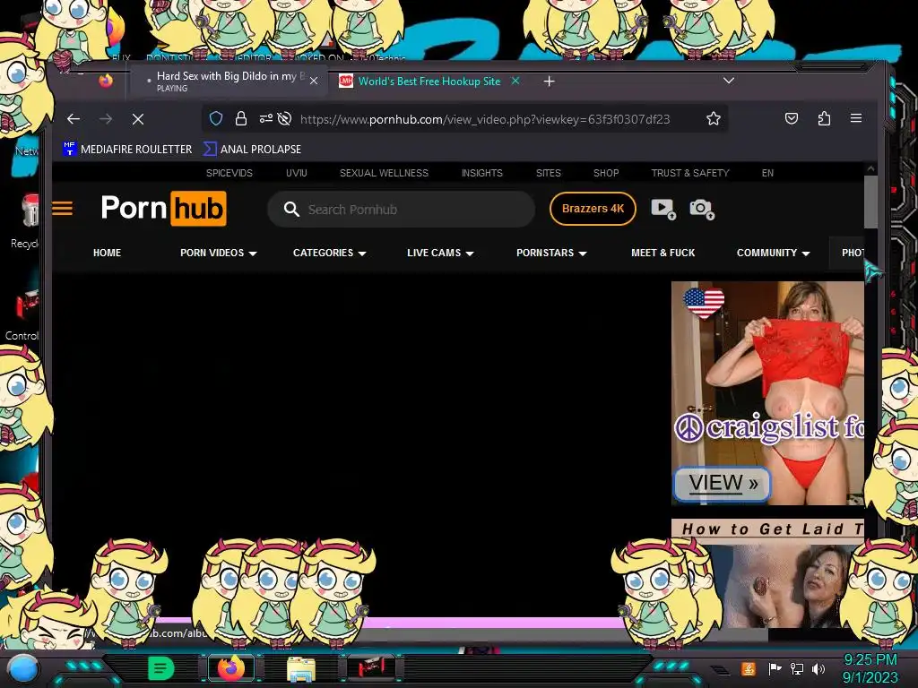Open the SPICEVIDS top link
Viewport: 918px width, 688px height.
tap(229, 173)
